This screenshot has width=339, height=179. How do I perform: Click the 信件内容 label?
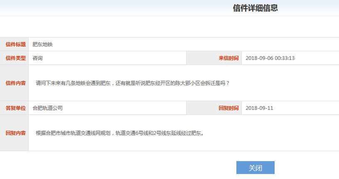click(15, 83)
